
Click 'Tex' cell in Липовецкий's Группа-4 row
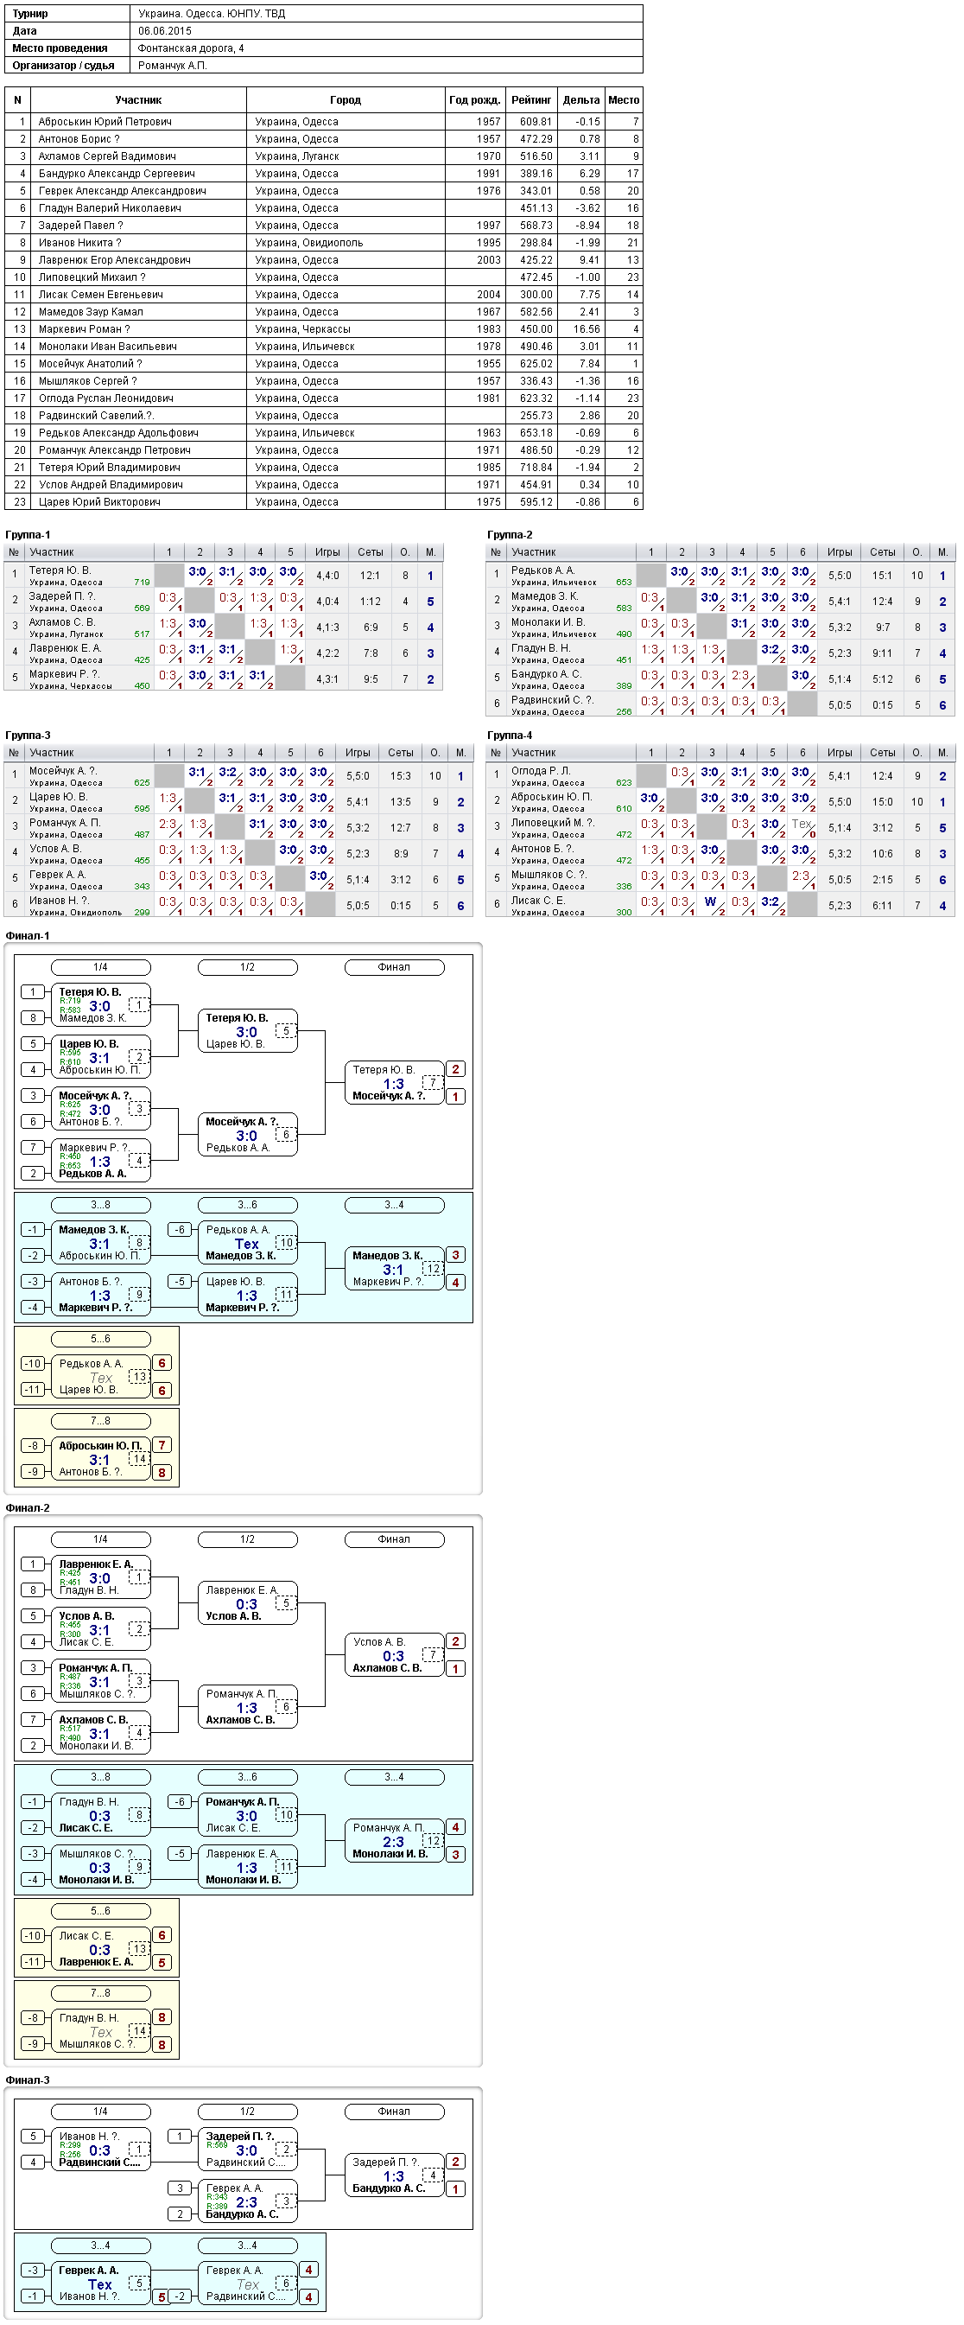801,824
